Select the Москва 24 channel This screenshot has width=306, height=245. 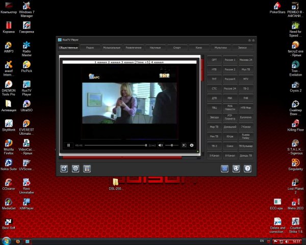pos(246,60)
